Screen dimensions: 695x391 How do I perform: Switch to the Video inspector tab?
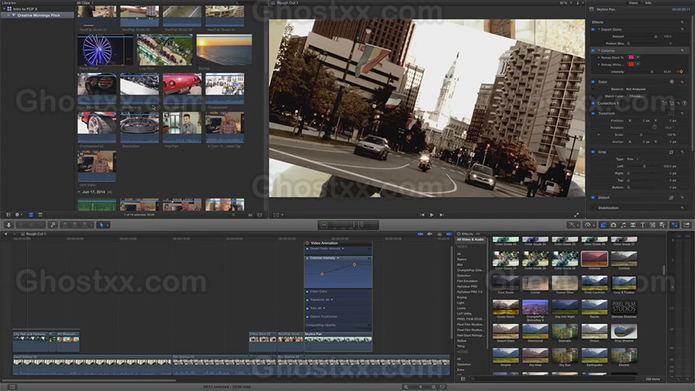pyautogui.click(x=633, y=2)
